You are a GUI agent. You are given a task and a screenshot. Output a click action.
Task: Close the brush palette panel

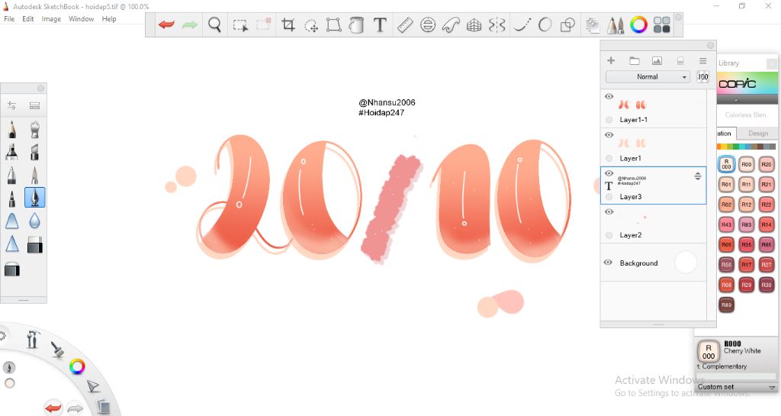40,89
